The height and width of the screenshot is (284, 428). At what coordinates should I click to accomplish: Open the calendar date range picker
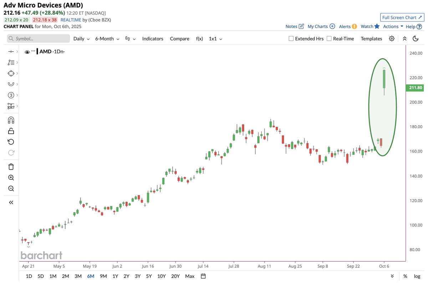tap(203, 276)
